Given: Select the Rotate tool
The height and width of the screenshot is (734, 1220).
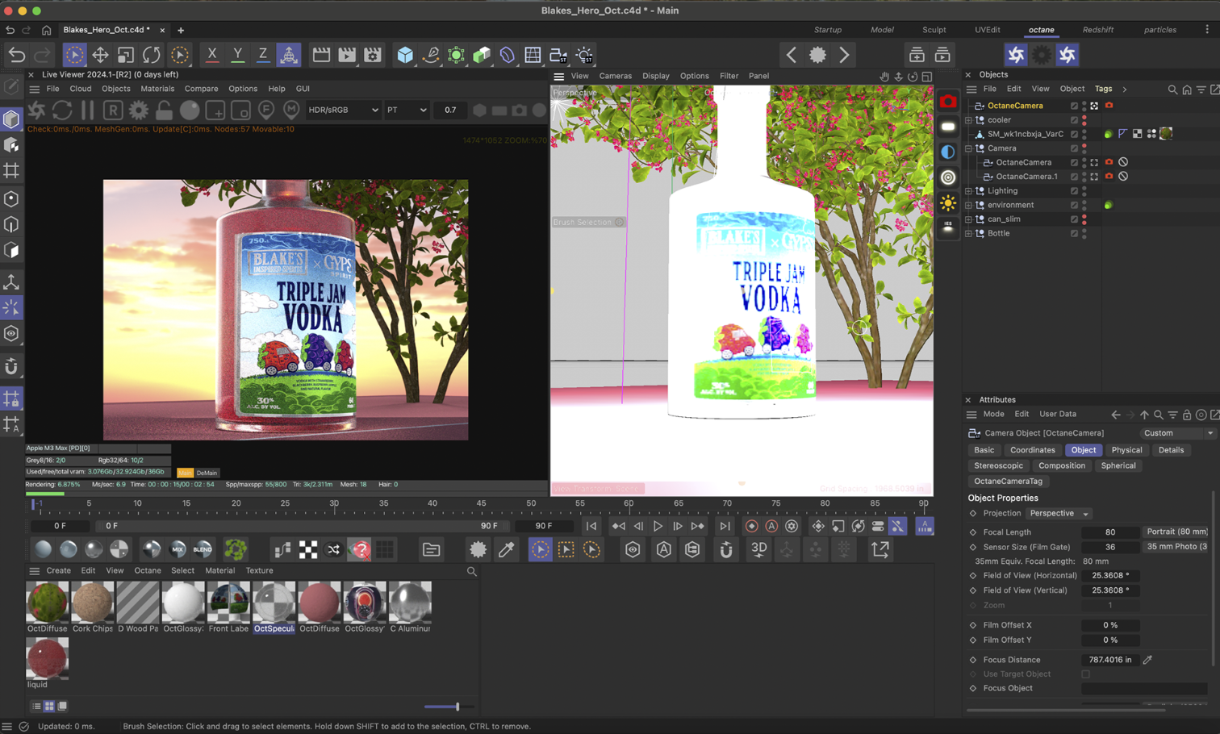Looking at the screenshot, I should (x=152, y=55).
